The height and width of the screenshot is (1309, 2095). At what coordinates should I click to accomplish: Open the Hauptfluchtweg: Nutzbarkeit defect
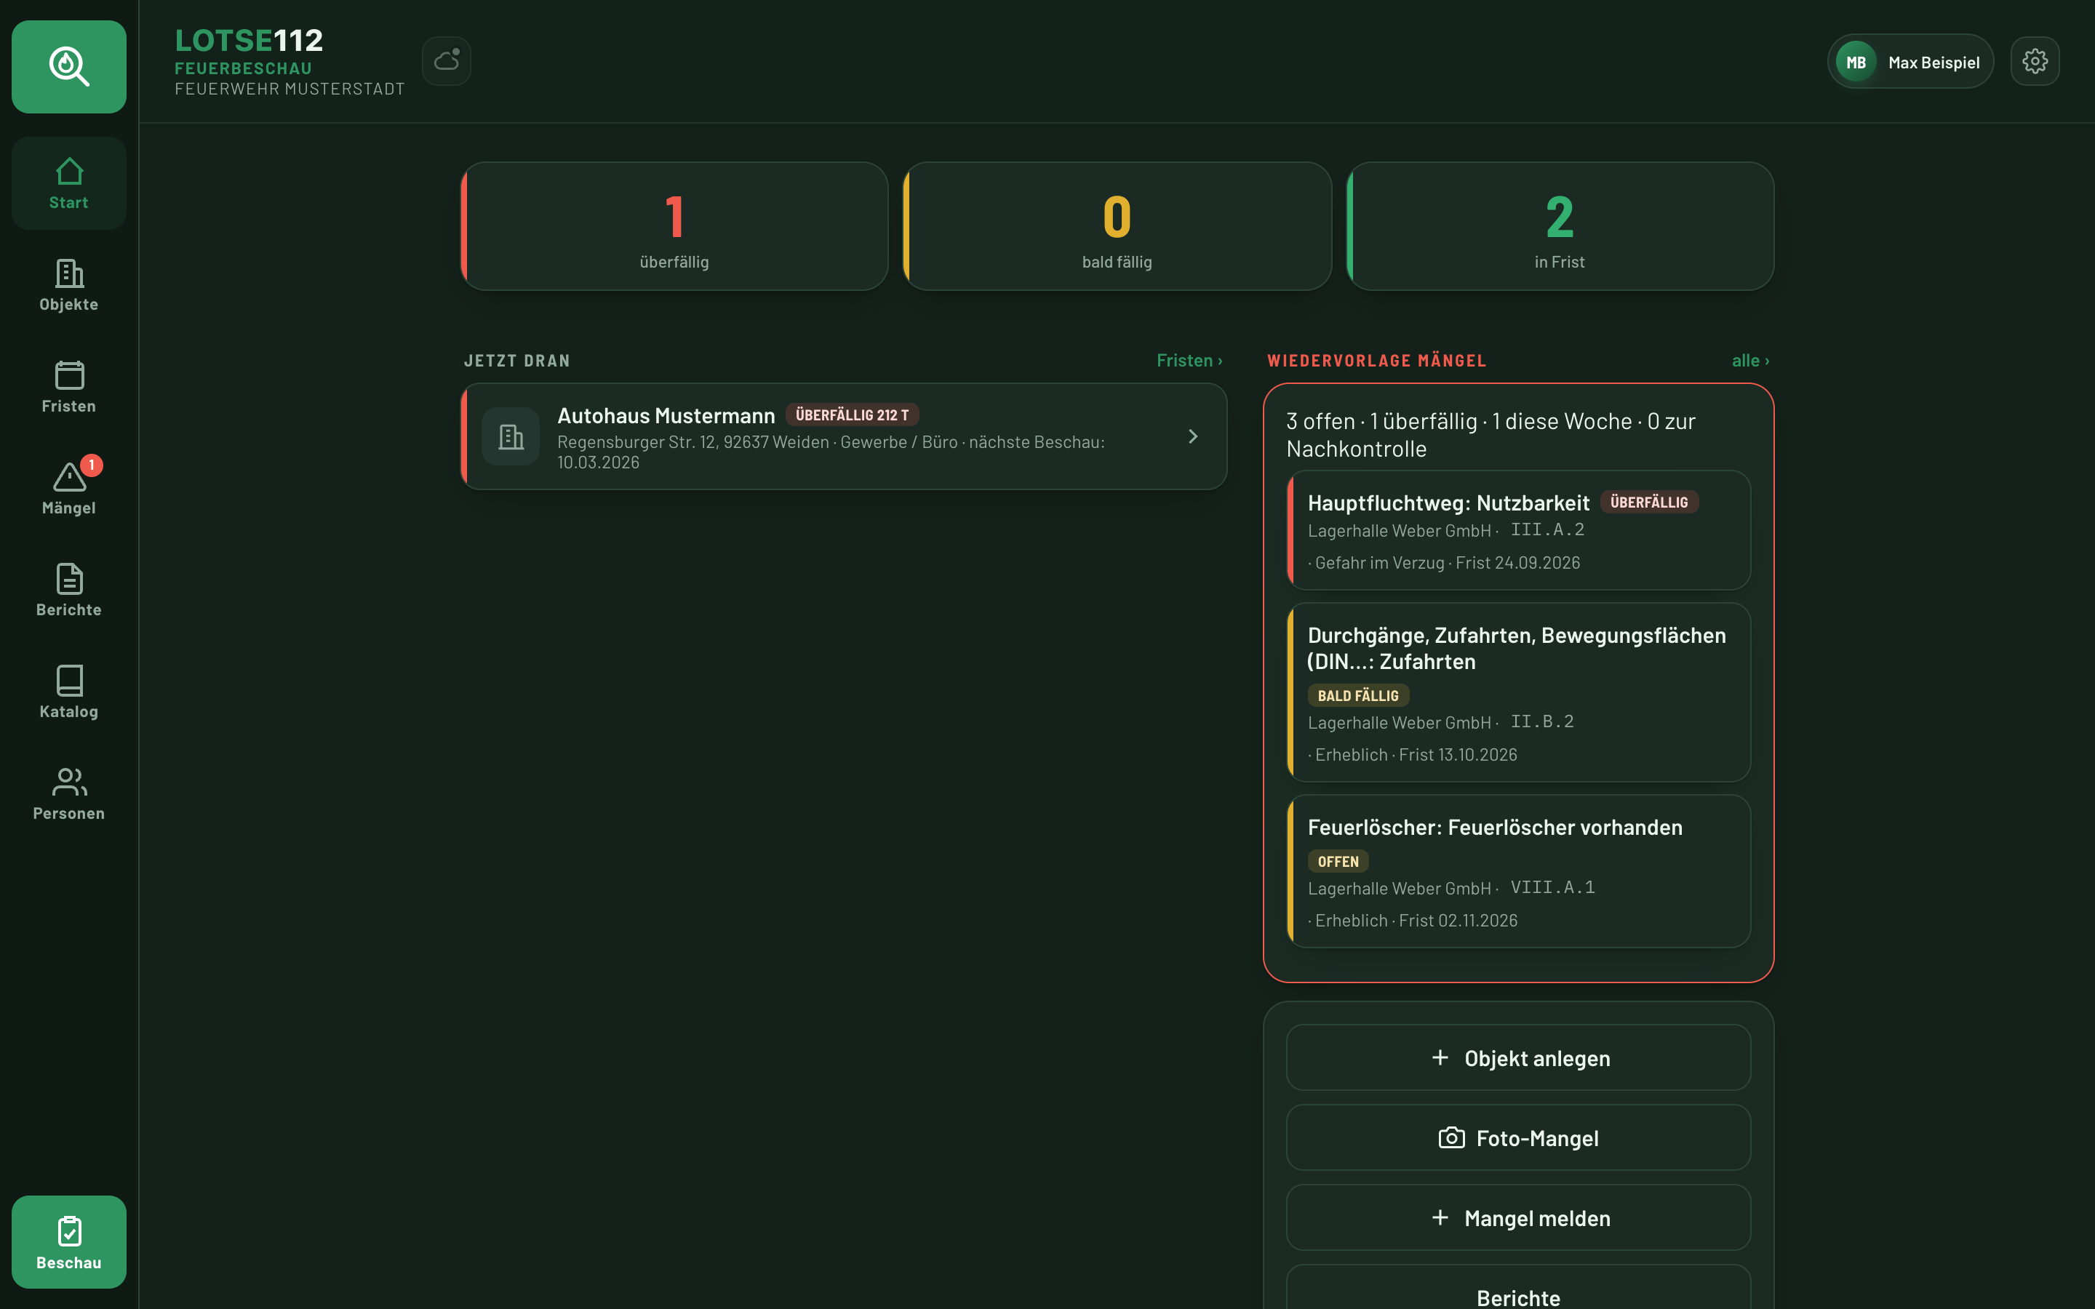tap(1518, 530)
